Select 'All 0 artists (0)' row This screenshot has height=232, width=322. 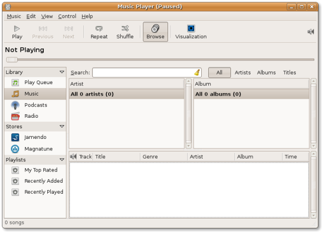coord(126,94)
